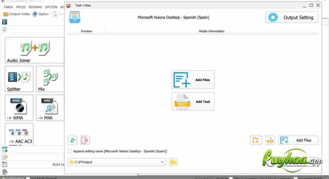Toggle After Converting Shut Down Computer checkbox

tap(231, 178)
